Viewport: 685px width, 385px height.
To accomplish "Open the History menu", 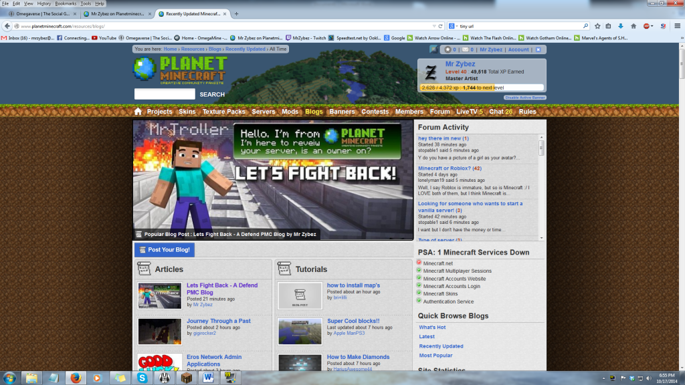I will point(43,3).
